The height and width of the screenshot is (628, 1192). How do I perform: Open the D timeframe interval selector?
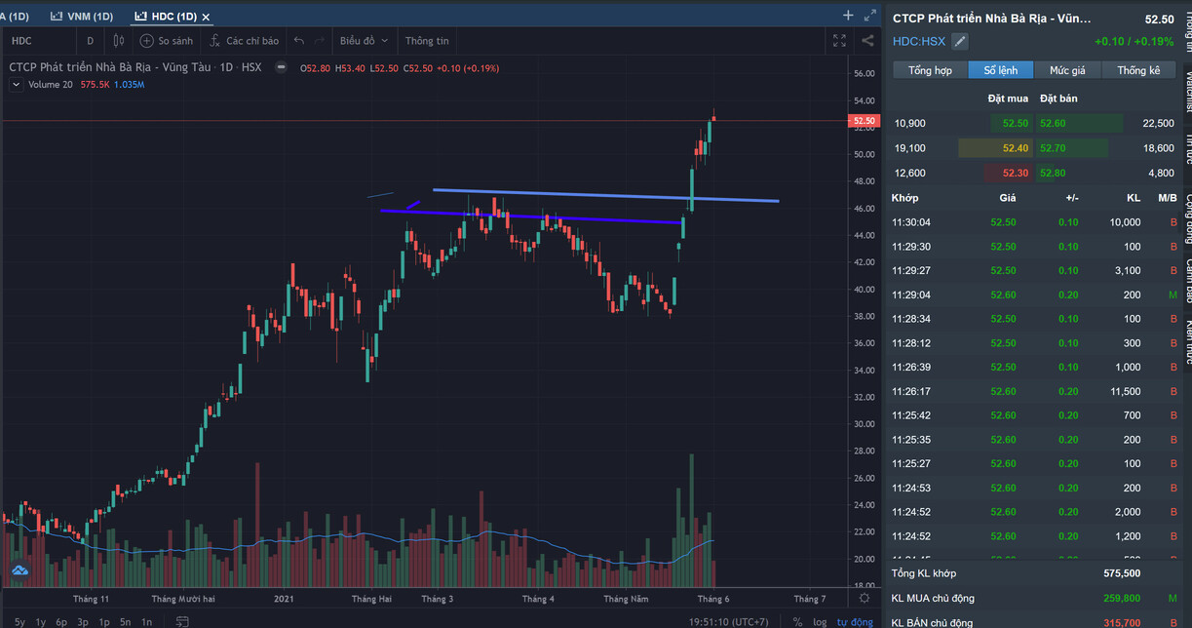pos(91,41)
